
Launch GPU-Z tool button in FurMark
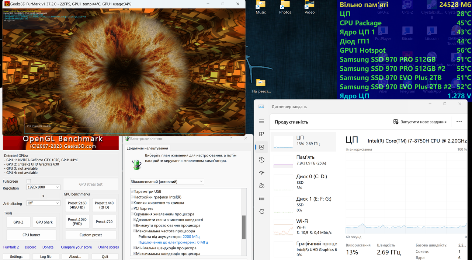[x=18, y=222]
